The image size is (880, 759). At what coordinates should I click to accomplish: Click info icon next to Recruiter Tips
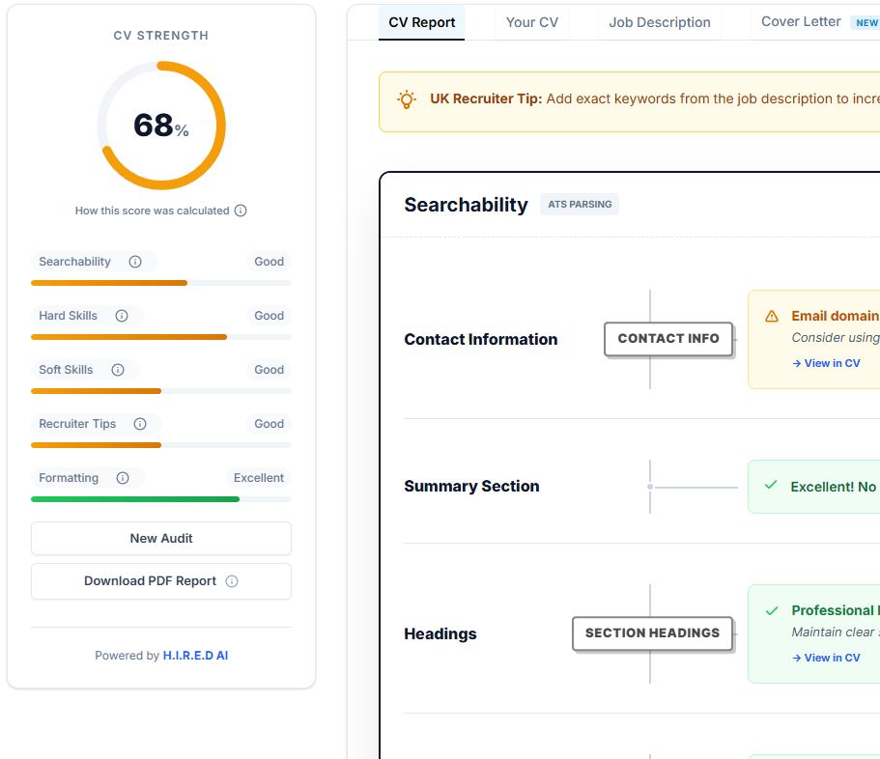(x=140, y=424)
